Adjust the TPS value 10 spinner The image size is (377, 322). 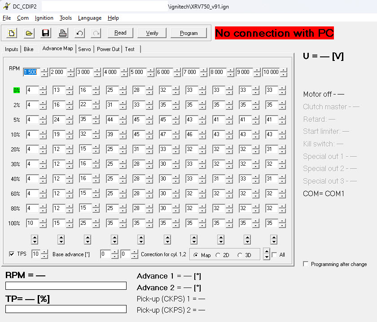(44, 254)
